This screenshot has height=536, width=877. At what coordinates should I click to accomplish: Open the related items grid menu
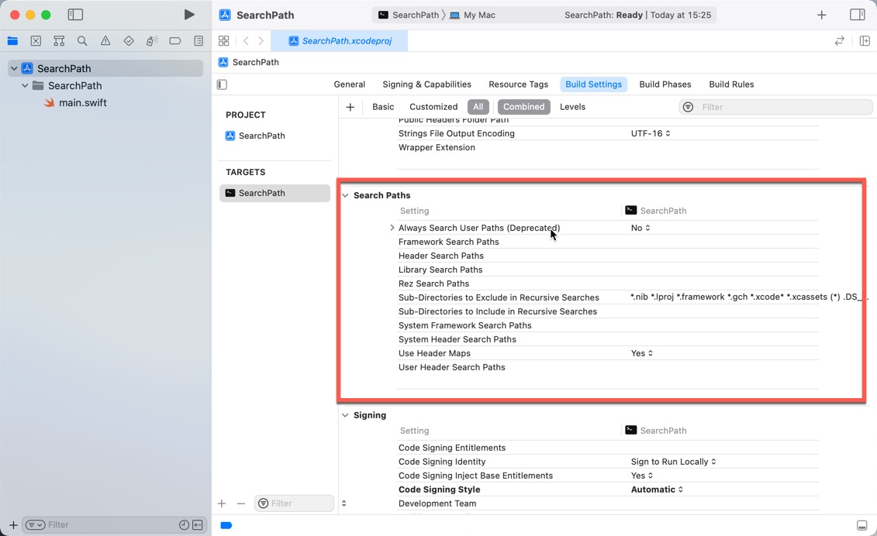click(x=224, y=41)
